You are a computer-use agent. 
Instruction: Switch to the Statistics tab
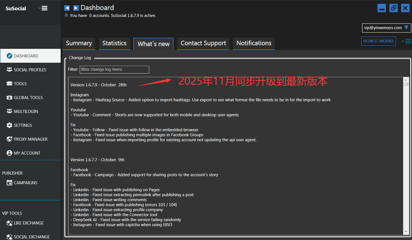coord(114,44)
